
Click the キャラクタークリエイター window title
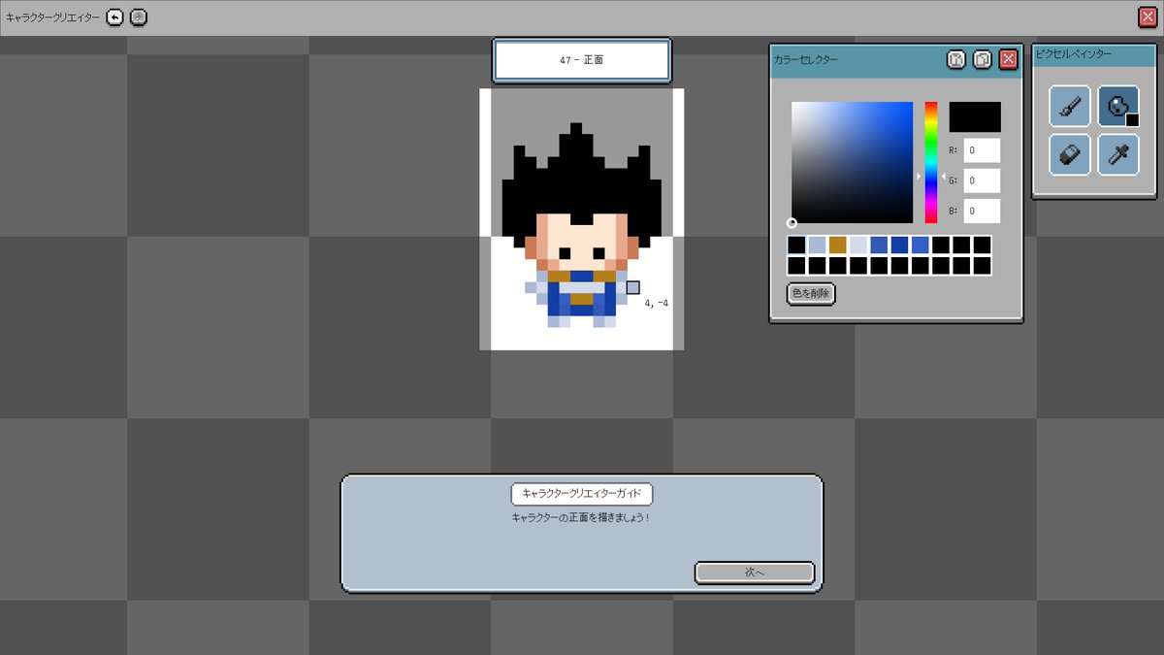pos(52,17)
